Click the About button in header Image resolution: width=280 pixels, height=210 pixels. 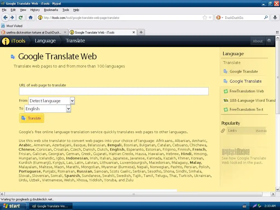[258, 41]
